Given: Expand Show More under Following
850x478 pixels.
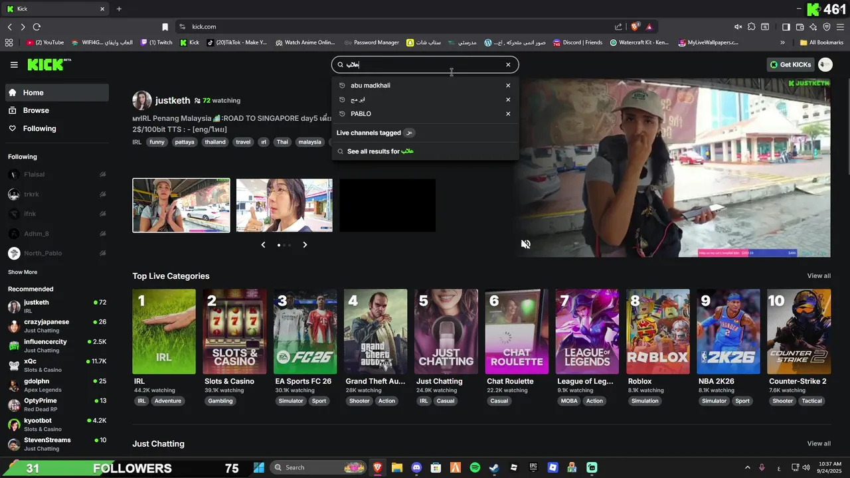Looking at the screenshot, I should [23, 272].
